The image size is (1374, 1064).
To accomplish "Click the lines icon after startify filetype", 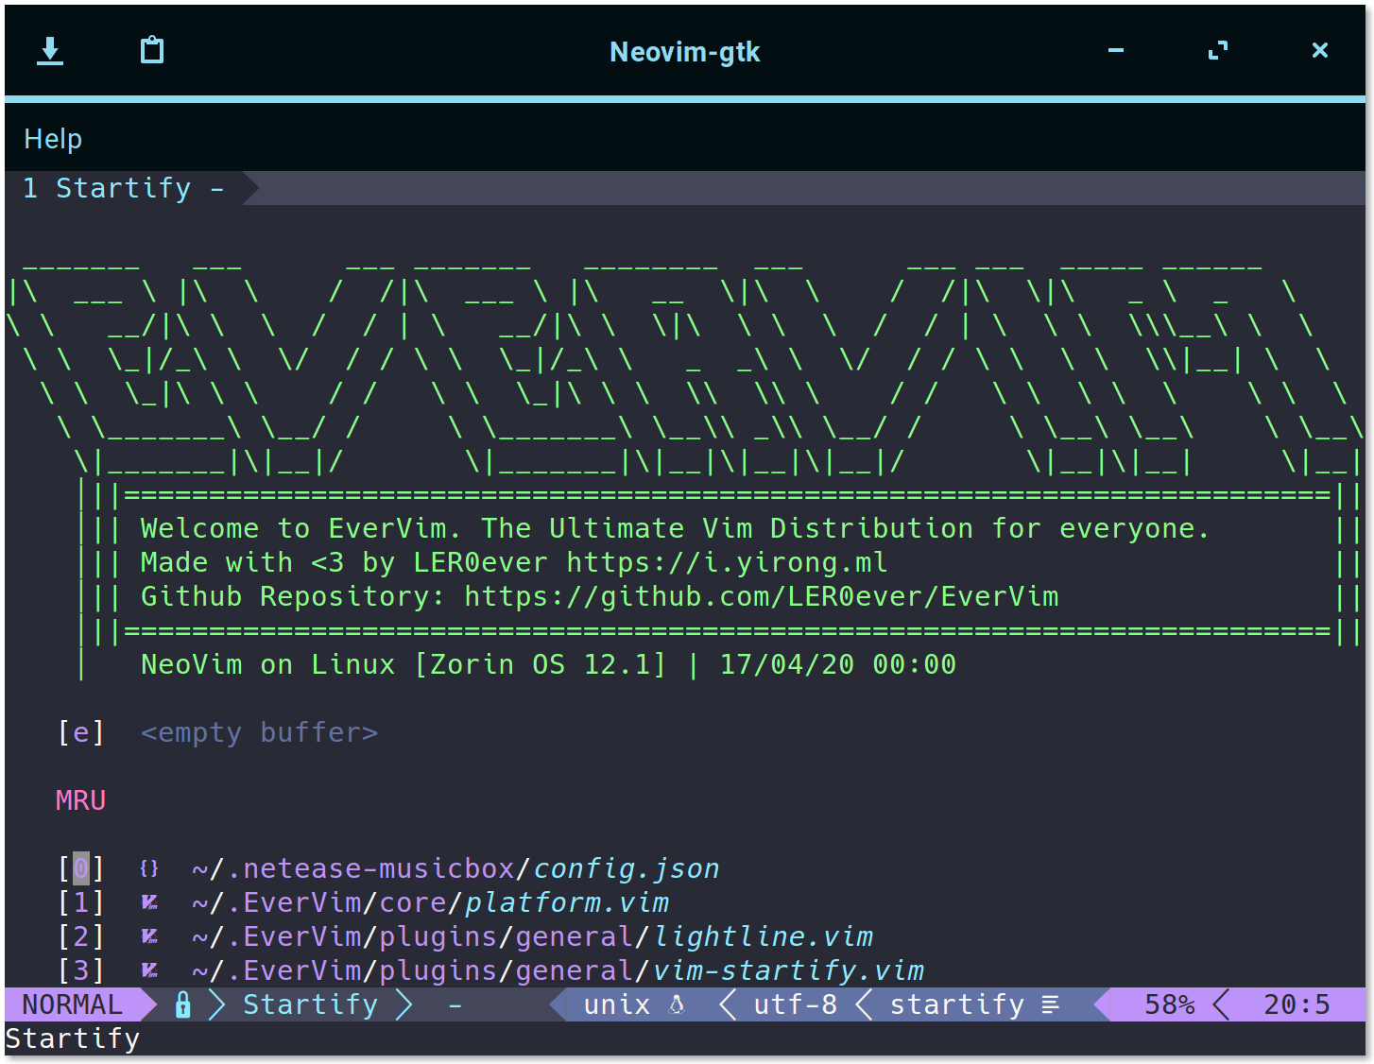I will pos(1050,1004).
